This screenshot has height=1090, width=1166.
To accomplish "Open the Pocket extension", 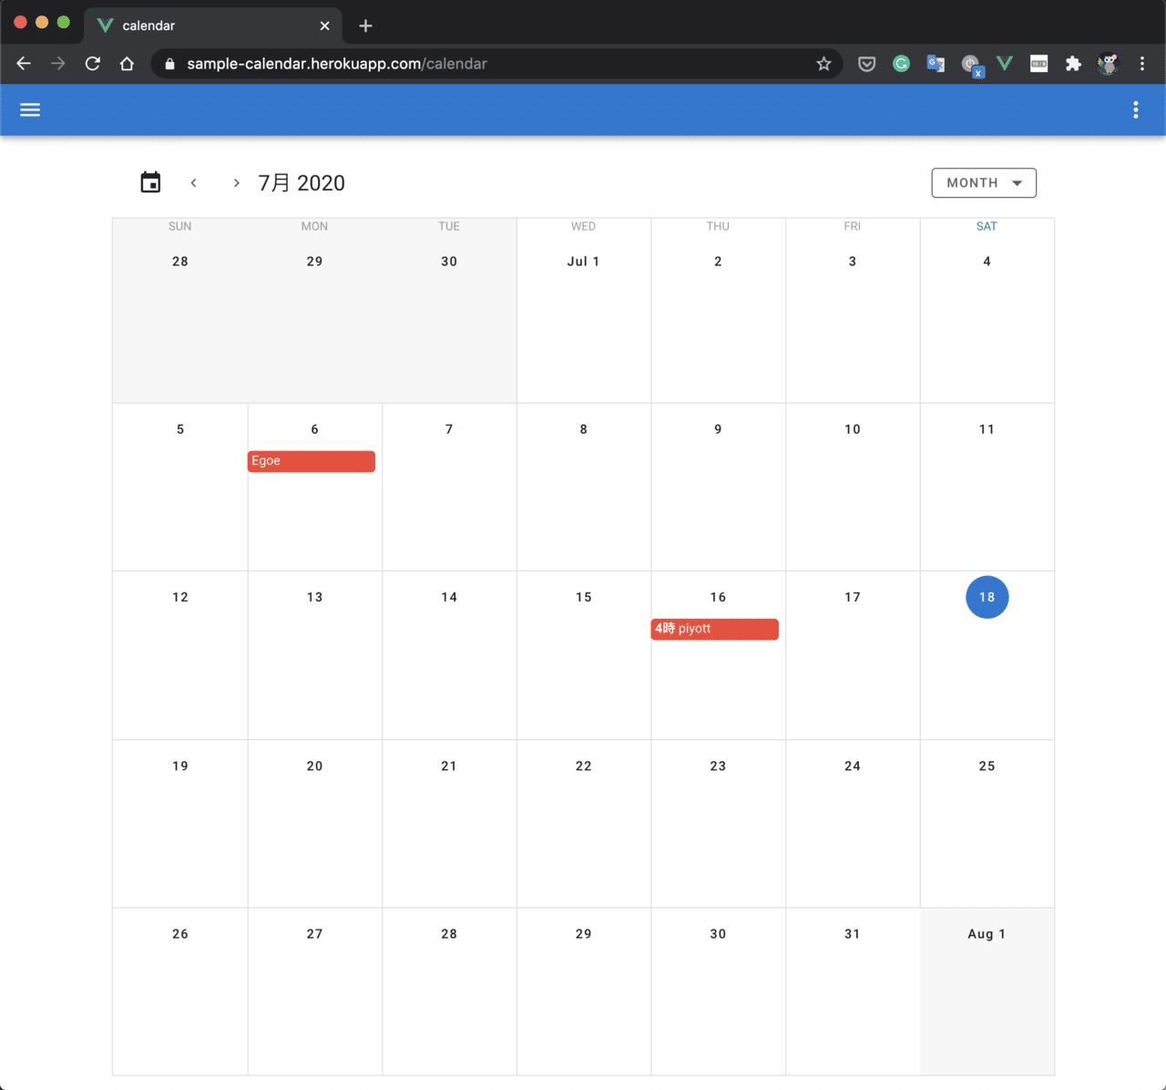I will [867, 64].
